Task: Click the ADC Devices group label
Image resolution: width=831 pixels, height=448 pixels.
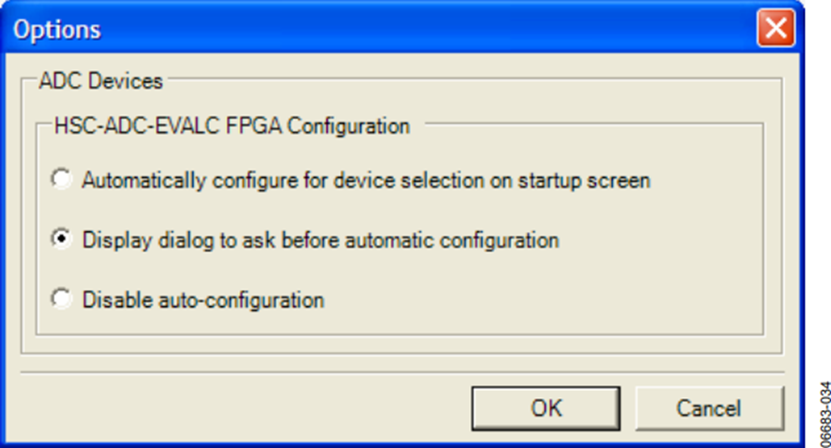Action: pyautogui.click(x=101, y=81)
